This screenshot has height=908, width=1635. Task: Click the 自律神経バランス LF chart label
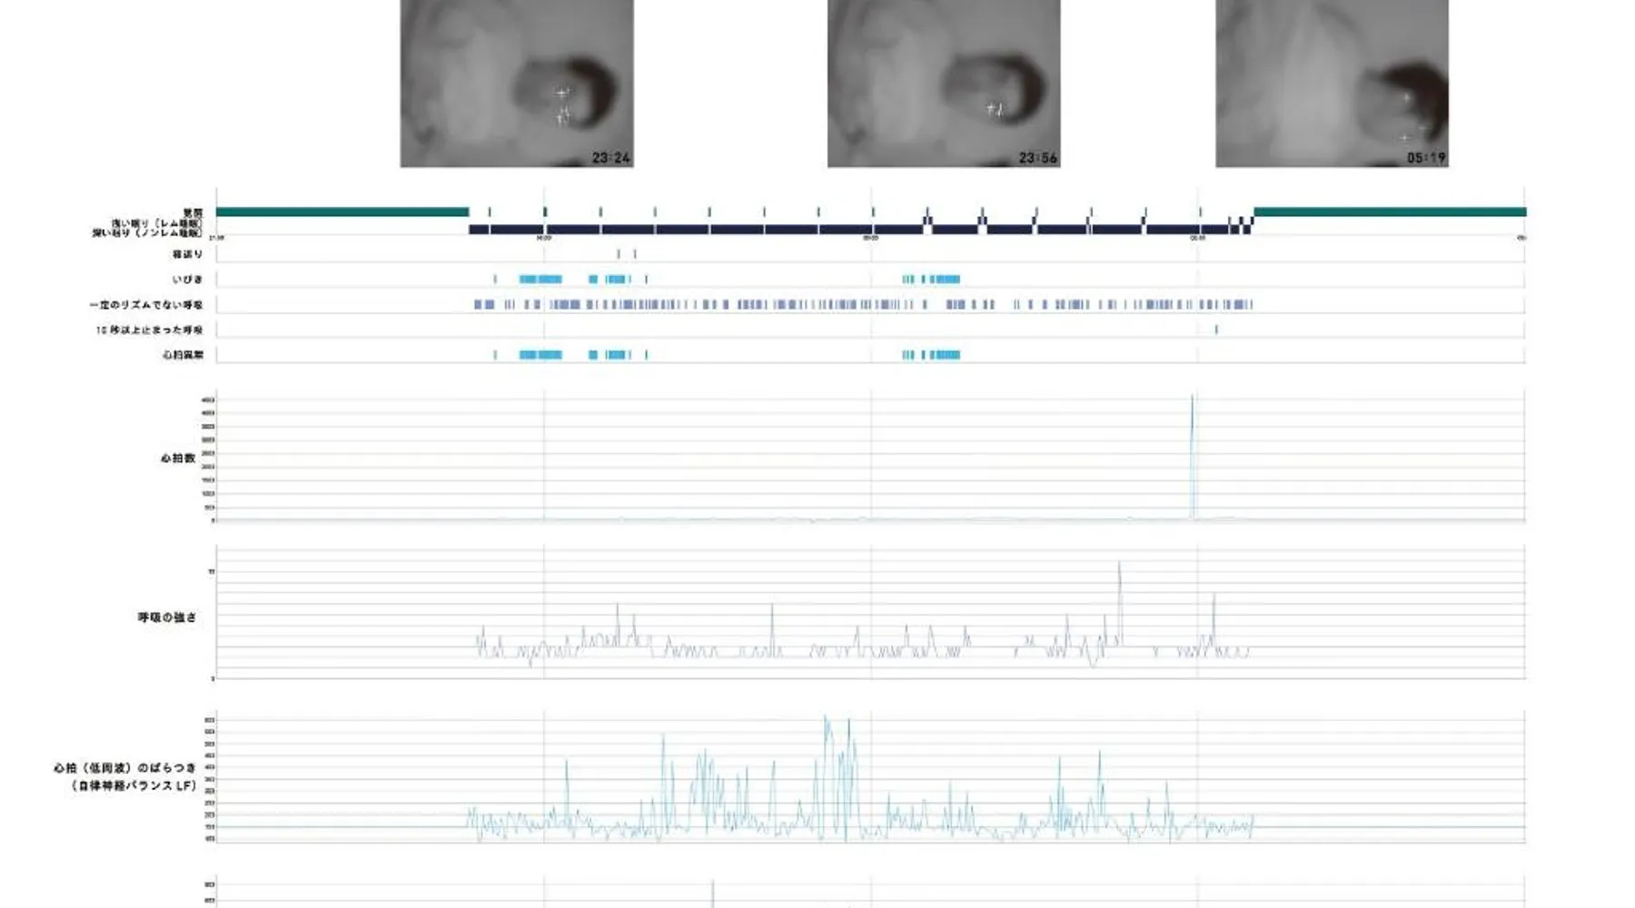(x=125, y=777)
